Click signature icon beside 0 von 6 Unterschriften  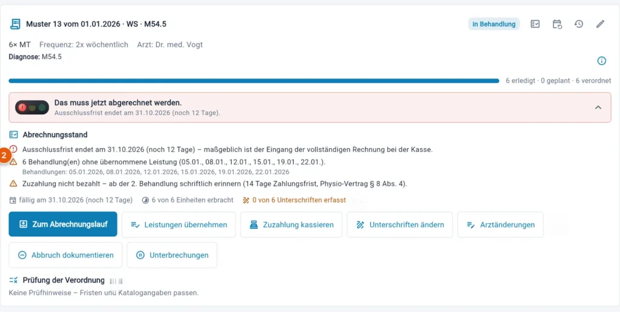tap(246, 200)
